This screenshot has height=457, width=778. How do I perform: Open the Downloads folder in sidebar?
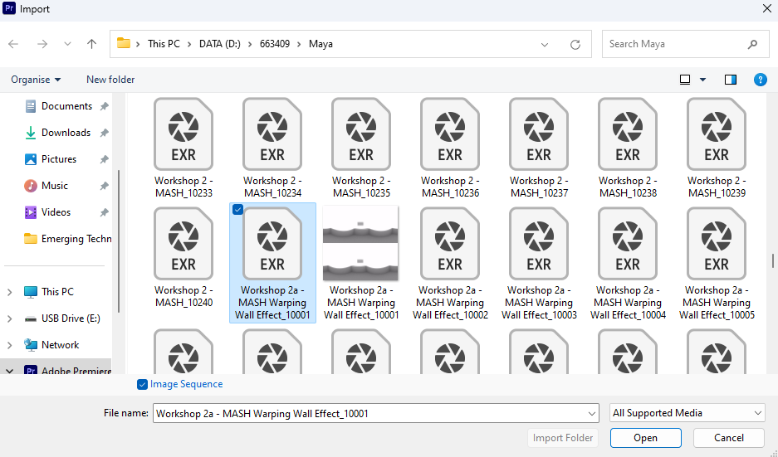coord(66,133)
